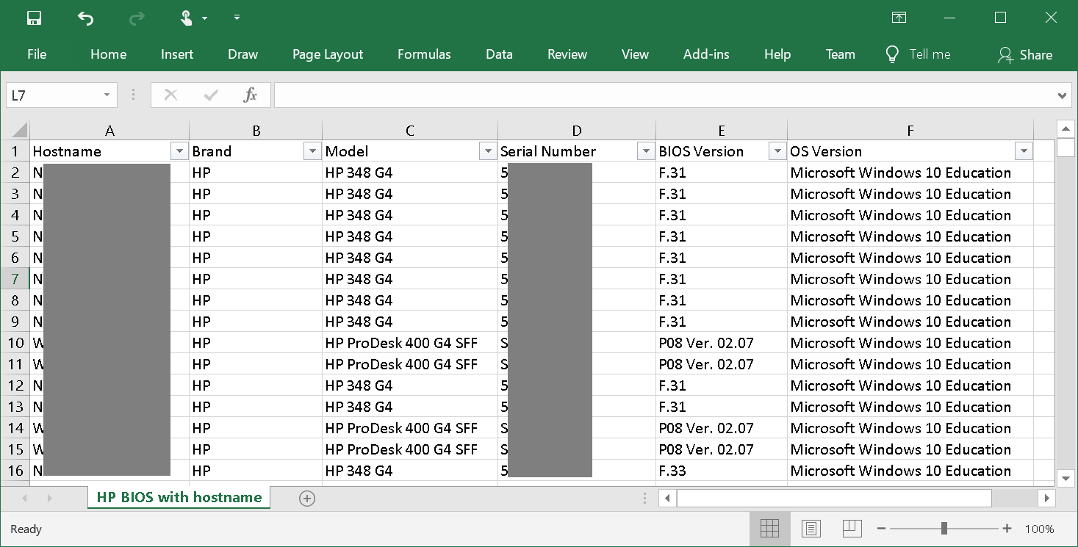Switch to Page Layout view icon
The height and width of the screenshot is (547, 1078).
[x=811, y=528]
